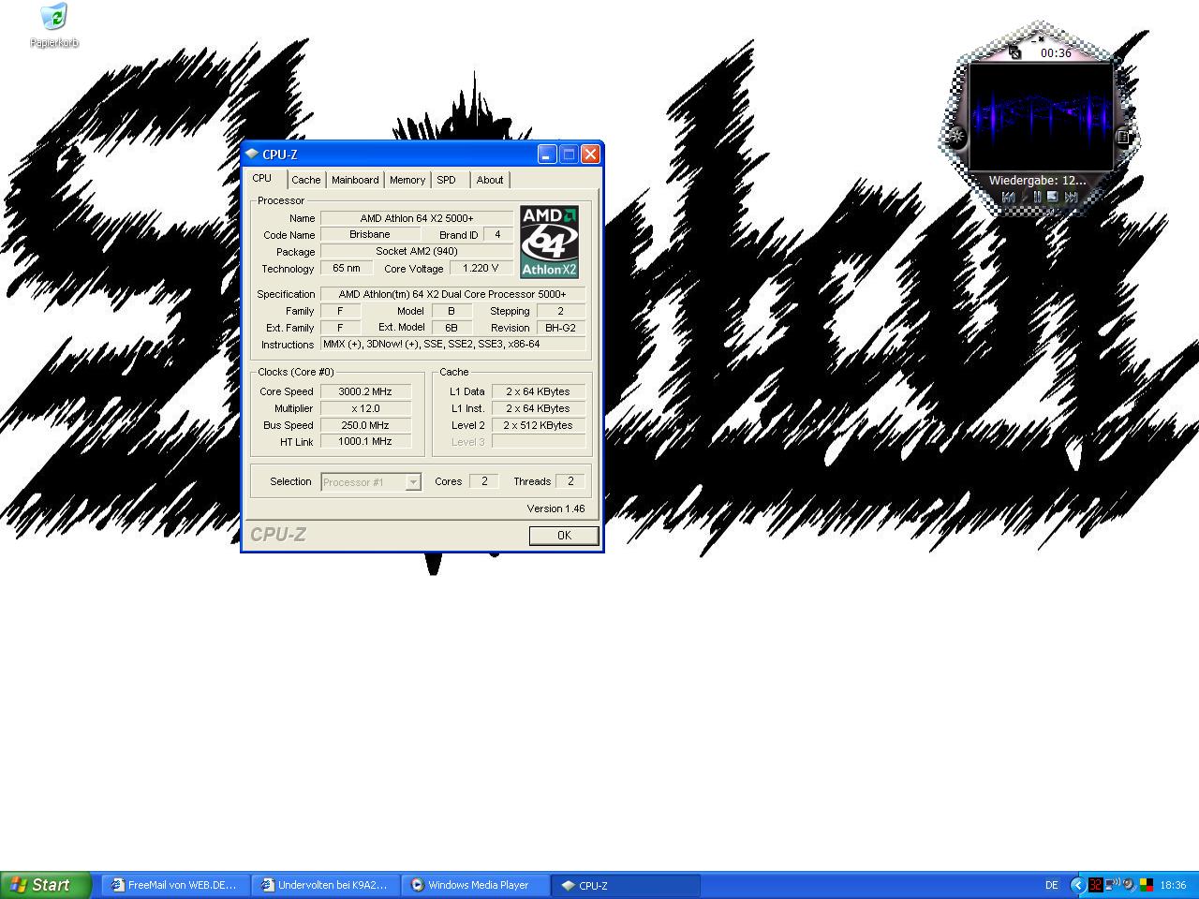1199x899 pixels.
Task: Click the Level 2 2 x 512 KBytes value
Action: 539,425
